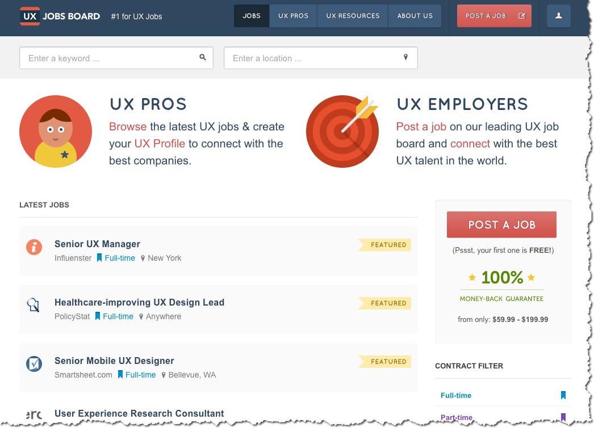Switch to the UX PROS tab

click(293, 16)
